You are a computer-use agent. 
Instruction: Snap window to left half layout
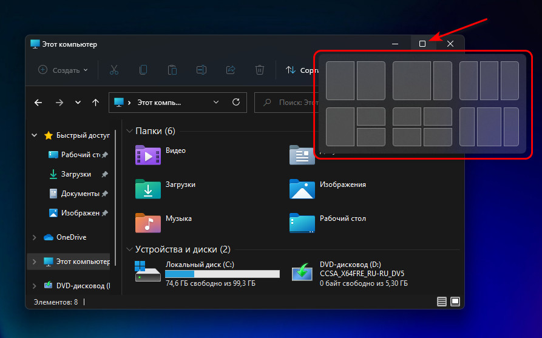[340, 81]
